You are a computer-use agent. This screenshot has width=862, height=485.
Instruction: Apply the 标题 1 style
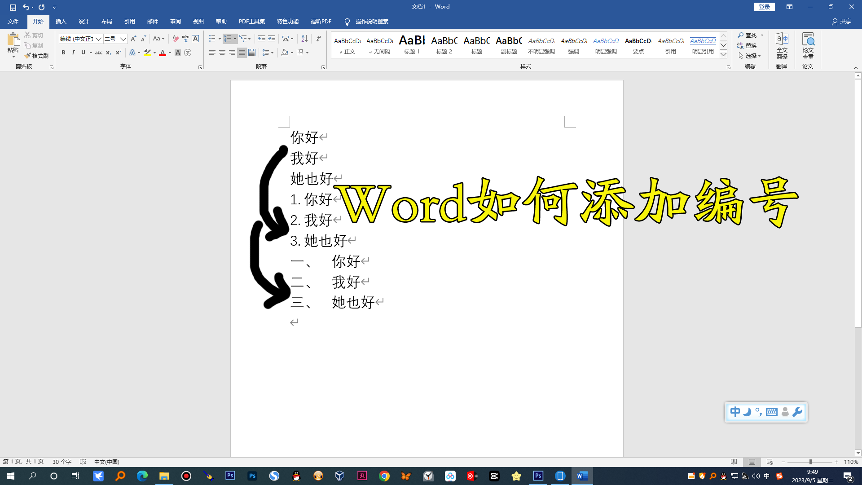(412, 45)
